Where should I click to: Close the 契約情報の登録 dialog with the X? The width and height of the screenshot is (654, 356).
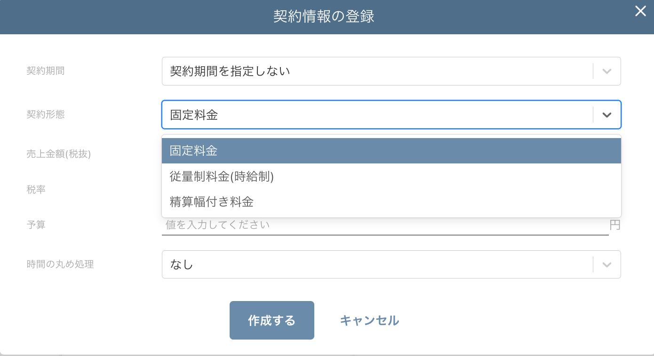(x=640, y=11)
